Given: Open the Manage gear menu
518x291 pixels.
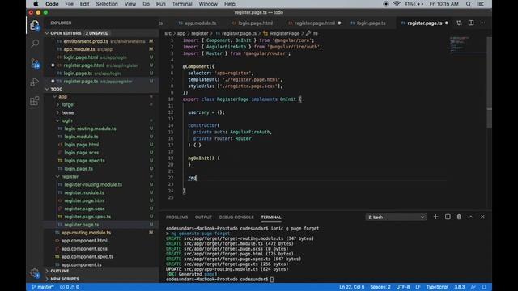Looking at the screenshot, I should click(35, 273).
